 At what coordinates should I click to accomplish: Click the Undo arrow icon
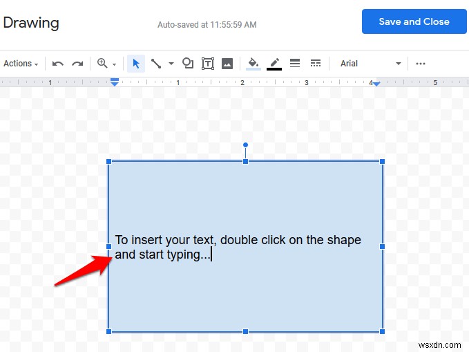[x=58, y=64]
